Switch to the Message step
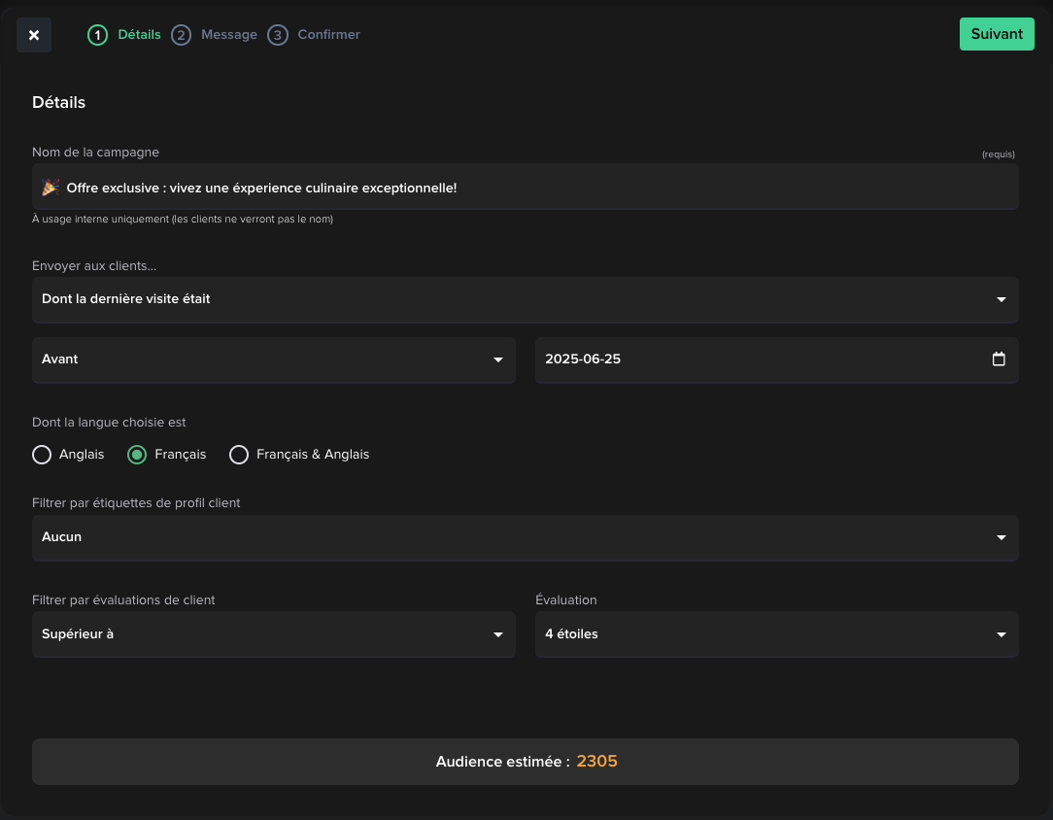1053x820 pixels. [228, 34]
